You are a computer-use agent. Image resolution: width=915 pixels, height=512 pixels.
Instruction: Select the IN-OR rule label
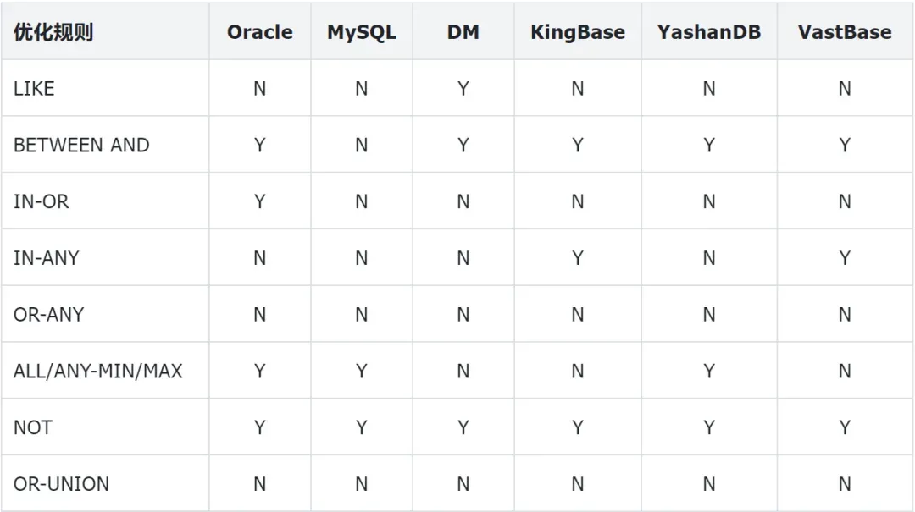coord(41,201)
